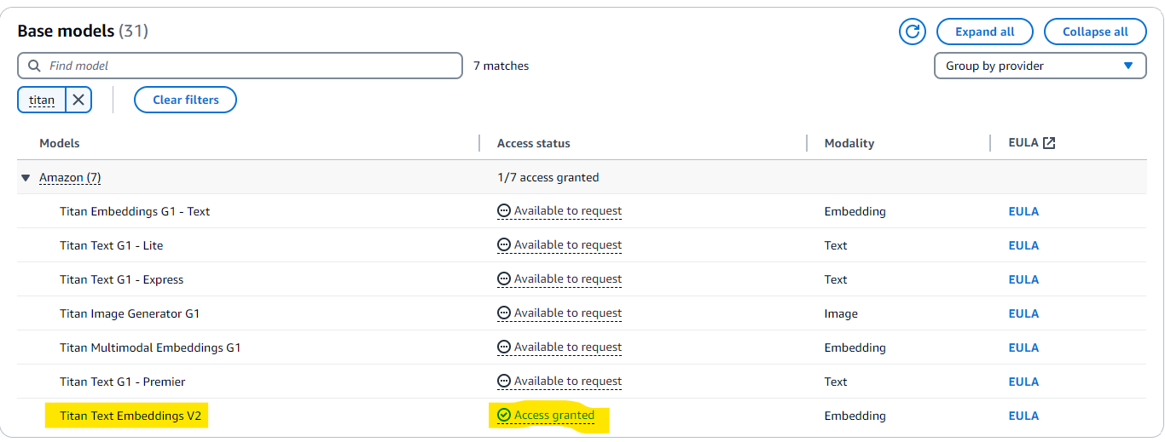This screenshot has width=1165, height=442.
Task: Click the Access granted checkmark icon
Action: click(x=504, y=416)
